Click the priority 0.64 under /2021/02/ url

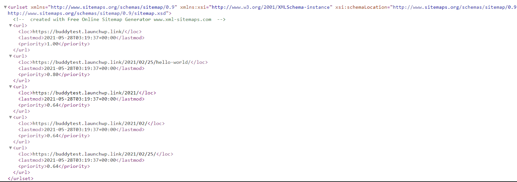pos(53,136)
